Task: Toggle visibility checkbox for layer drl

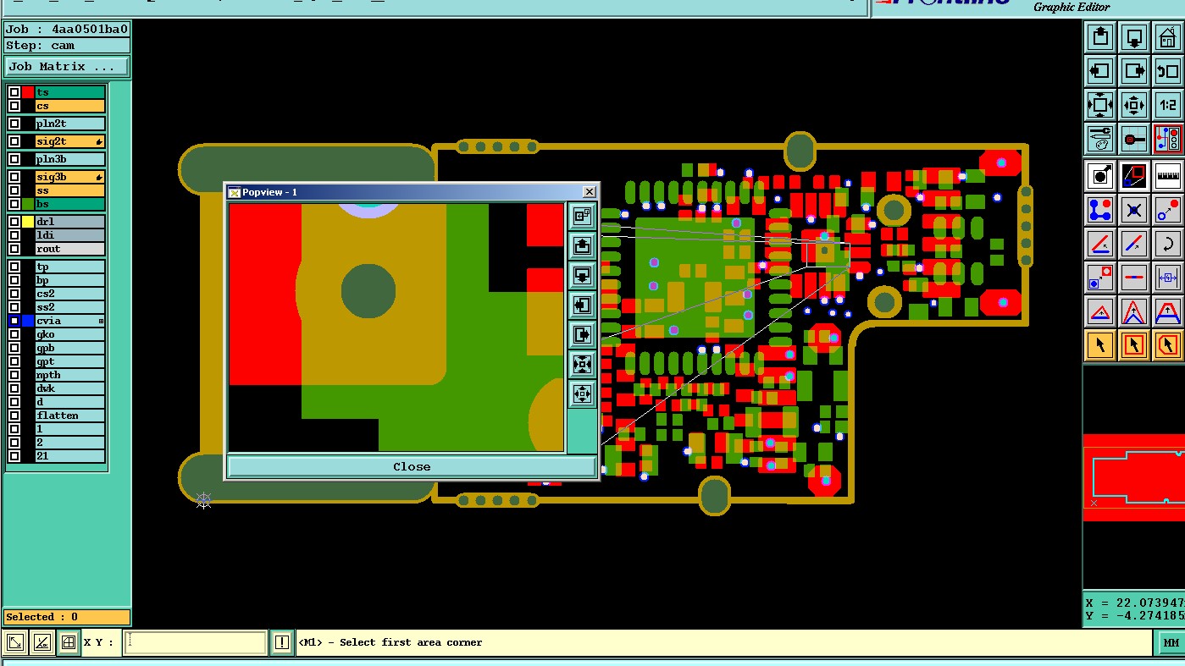Action: [14, 222]
